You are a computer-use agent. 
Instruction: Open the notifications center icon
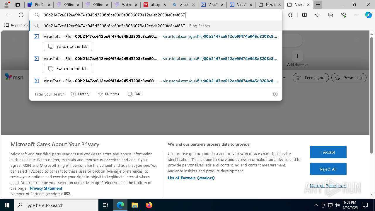pyautogui.click(x=365, y=205)
